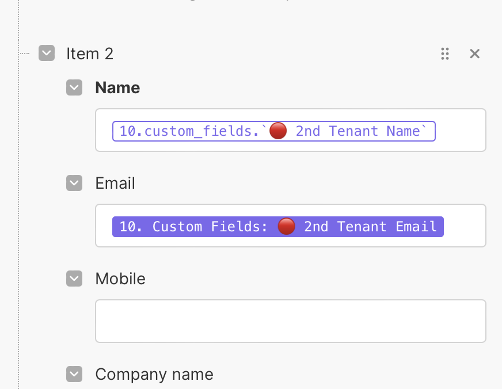Click into the empty Mobile field
502x389 pixels.
290,321
